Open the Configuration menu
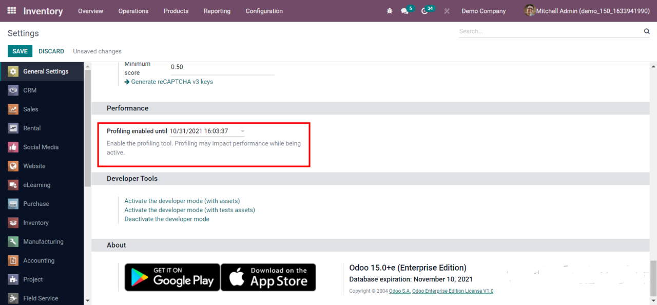Image resolution: width=657 pixels, height=305 pixels. pos(264,11)
